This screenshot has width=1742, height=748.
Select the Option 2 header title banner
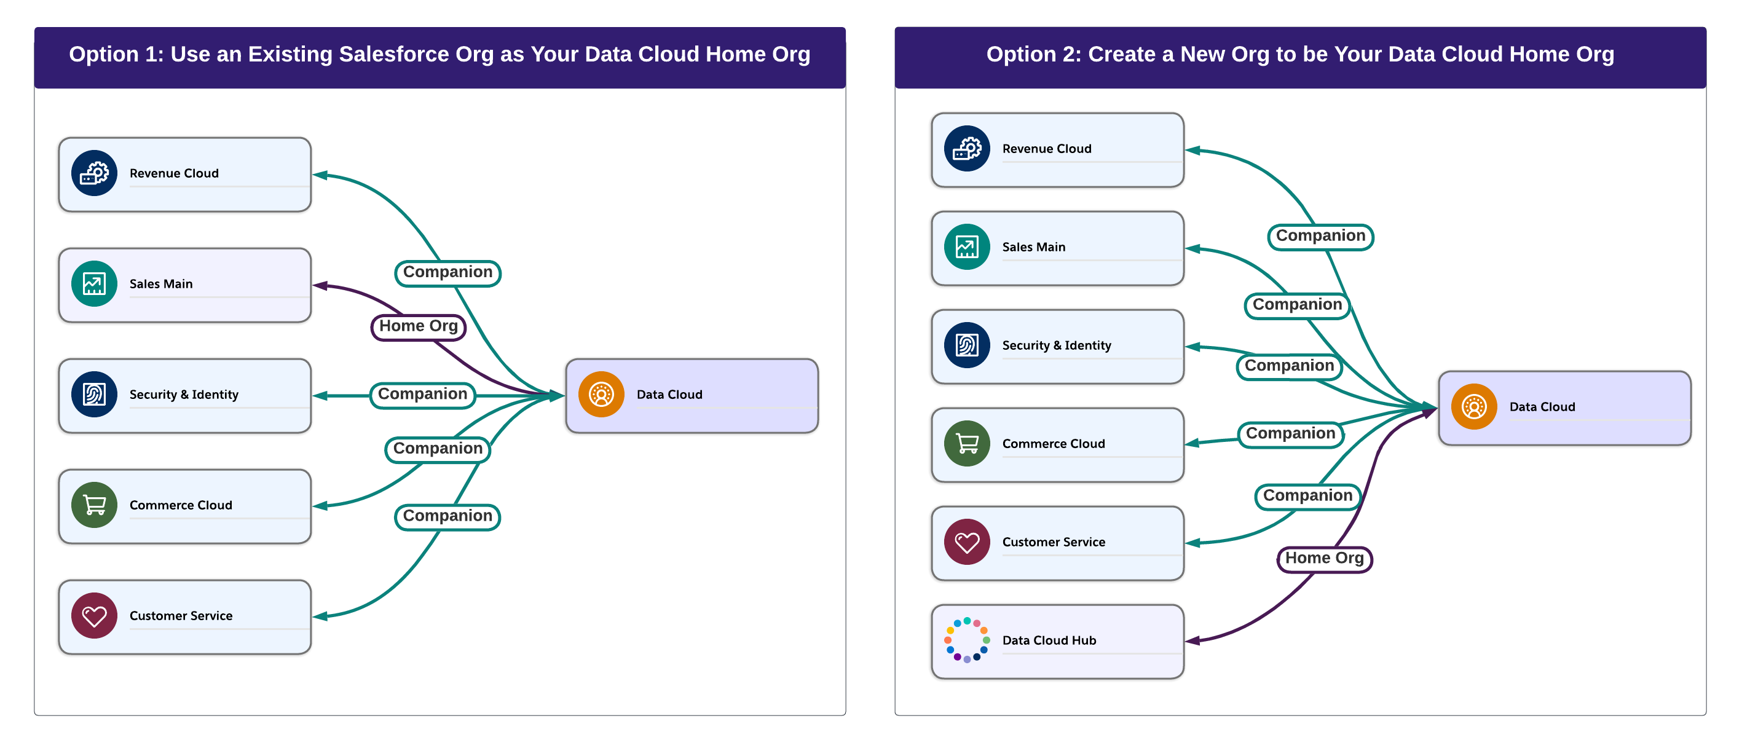(1299, 55)
